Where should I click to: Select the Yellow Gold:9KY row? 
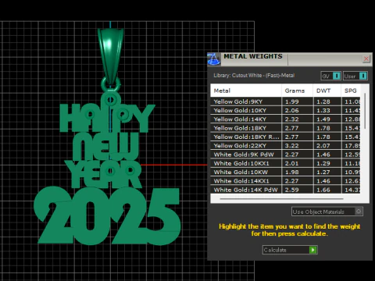(x=285, y=101)
